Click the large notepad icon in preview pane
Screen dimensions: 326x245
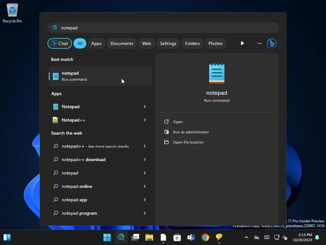click(216, 73)
